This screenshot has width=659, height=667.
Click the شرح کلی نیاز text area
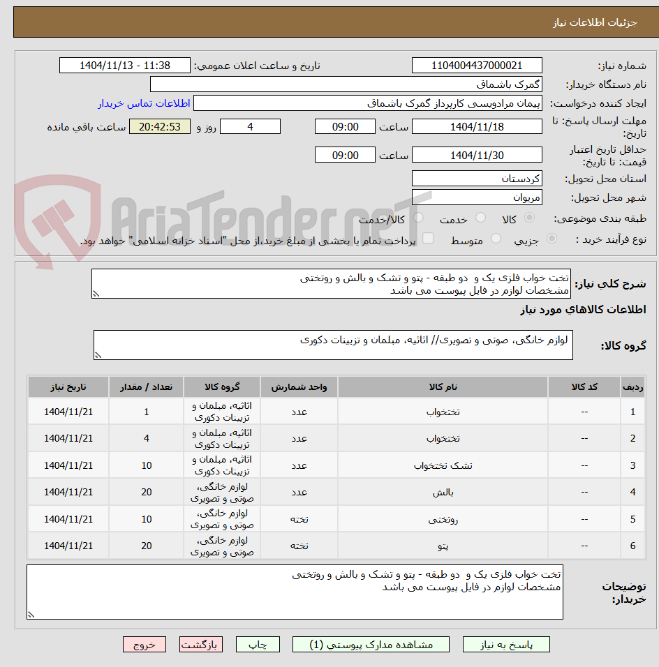pyautogui.click(x=331, y=284)
